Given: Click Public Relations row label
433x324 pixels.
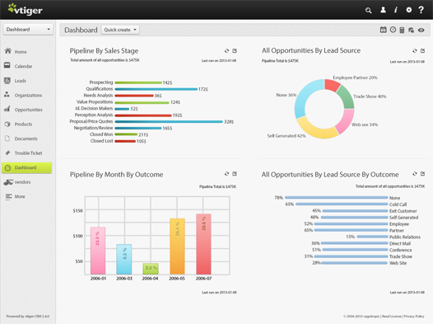Looking at the screenshot, I should (x=405, y=237).
